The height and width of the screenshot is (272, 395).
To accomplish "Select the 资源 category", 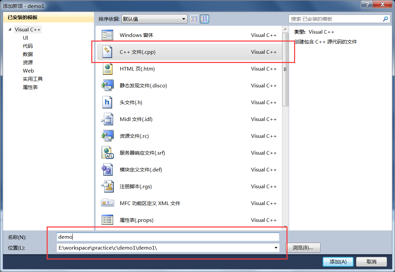I will coord(28,63).
